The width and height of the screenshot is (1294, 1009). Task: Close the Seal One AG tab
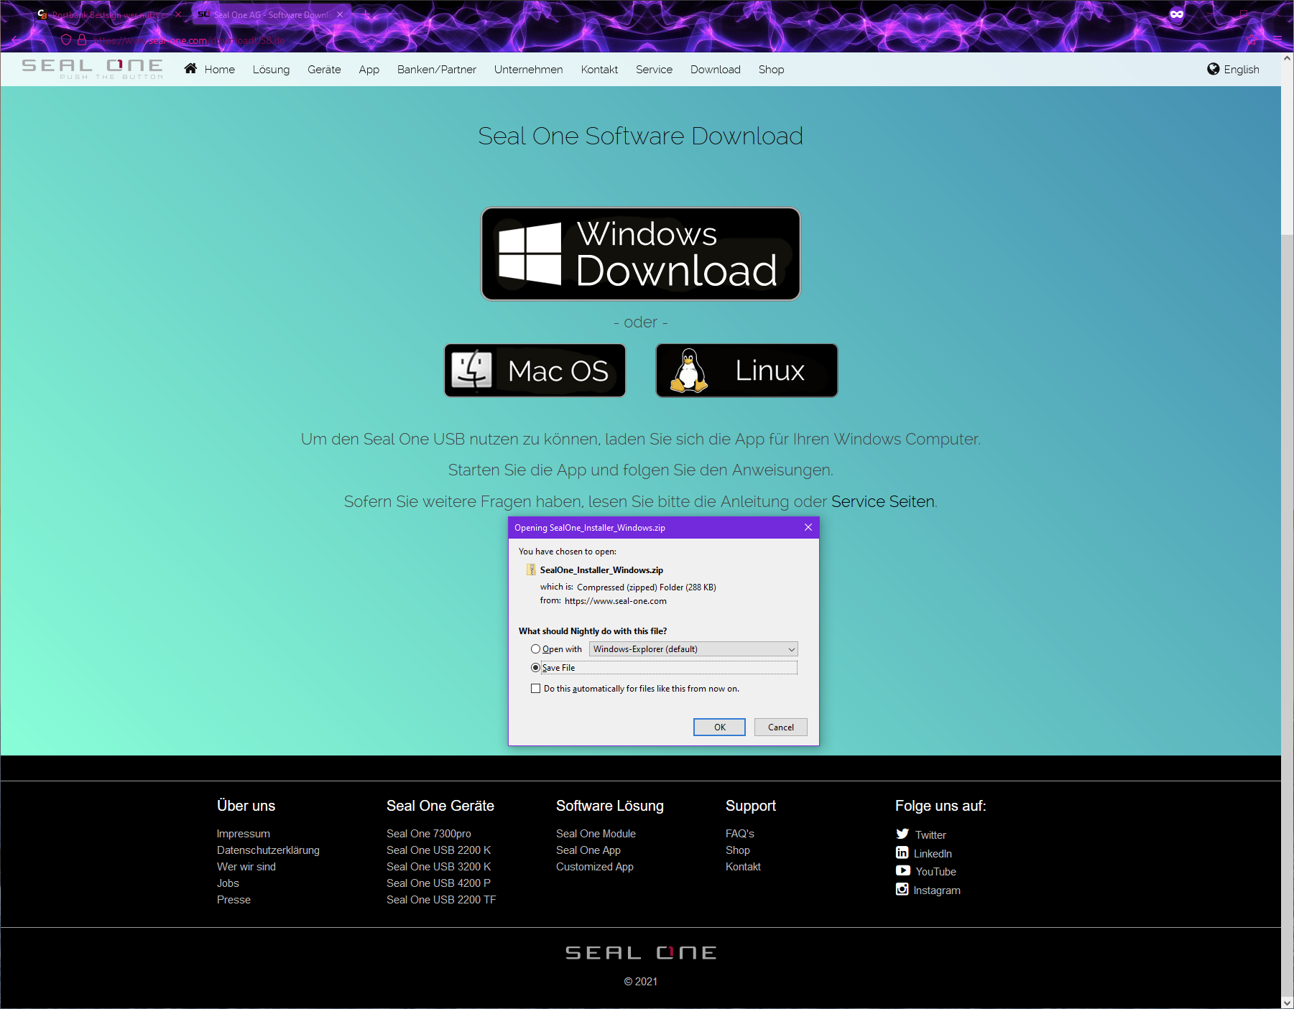340,14
